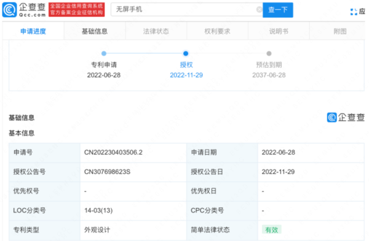Click the CPC分类号 label cell
This screenshot has height=241, width=369.
(x=222, y=210)
